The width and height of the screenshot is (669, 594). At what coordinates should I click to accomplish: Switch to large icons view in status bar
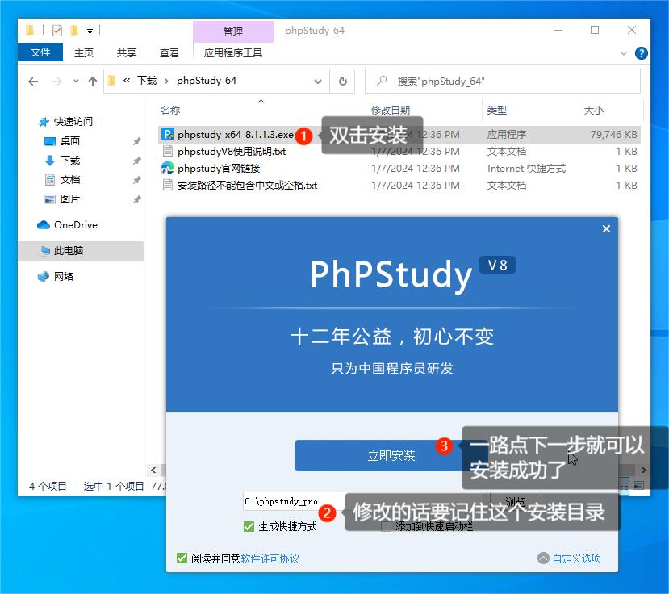click(x=638, y=485)
